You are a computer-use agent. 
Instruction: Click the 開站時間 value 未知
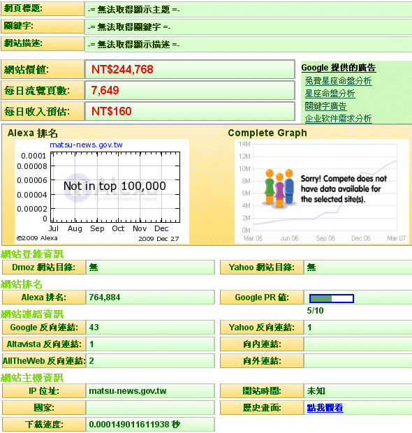pos(316,391)
